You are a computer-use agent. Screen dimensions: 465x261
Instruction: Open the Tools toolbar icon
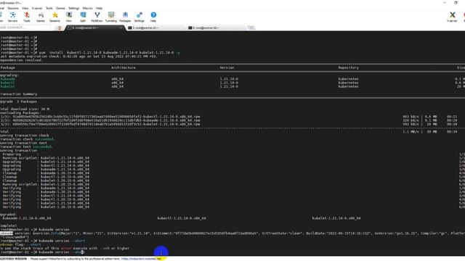click(27, 17)
